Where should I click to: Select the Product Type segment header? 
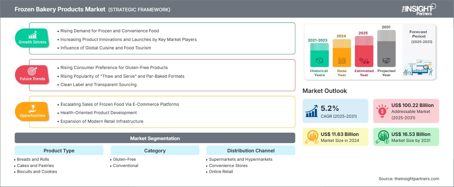59,151
